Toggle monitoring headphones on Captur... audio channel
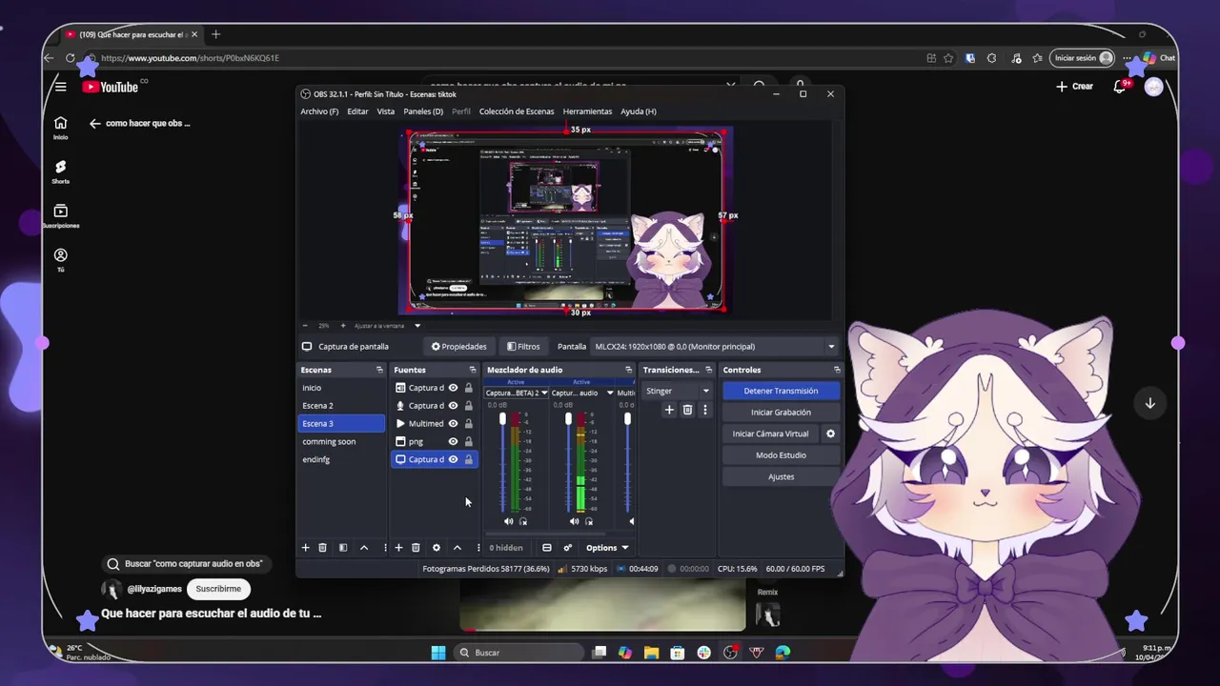1220x686 pixels. 589,521
